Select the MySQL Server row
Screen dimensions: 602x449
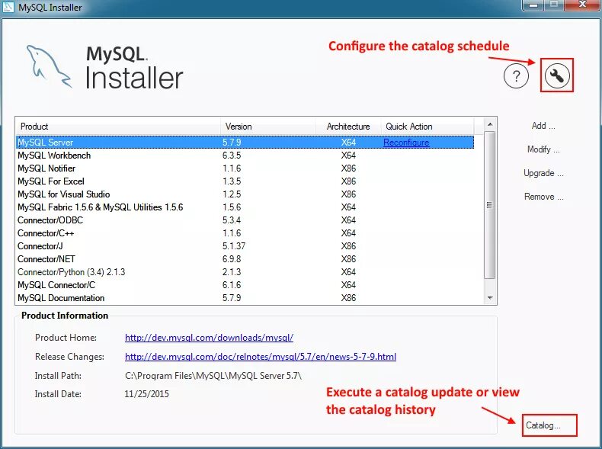[245, 143]
